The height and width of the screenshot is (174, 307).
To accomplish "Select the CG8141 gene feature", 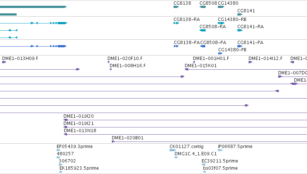I will point(240,14).
